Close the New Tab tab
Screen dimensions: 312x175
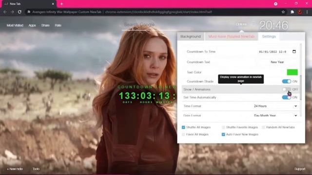pos(53,4)
